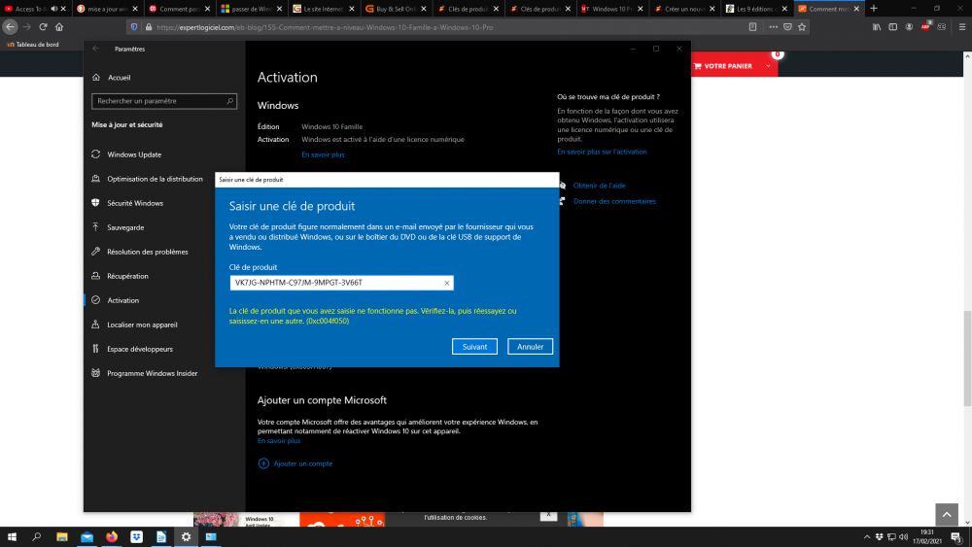Select Localiser mon appareil

tap(142, 325)
